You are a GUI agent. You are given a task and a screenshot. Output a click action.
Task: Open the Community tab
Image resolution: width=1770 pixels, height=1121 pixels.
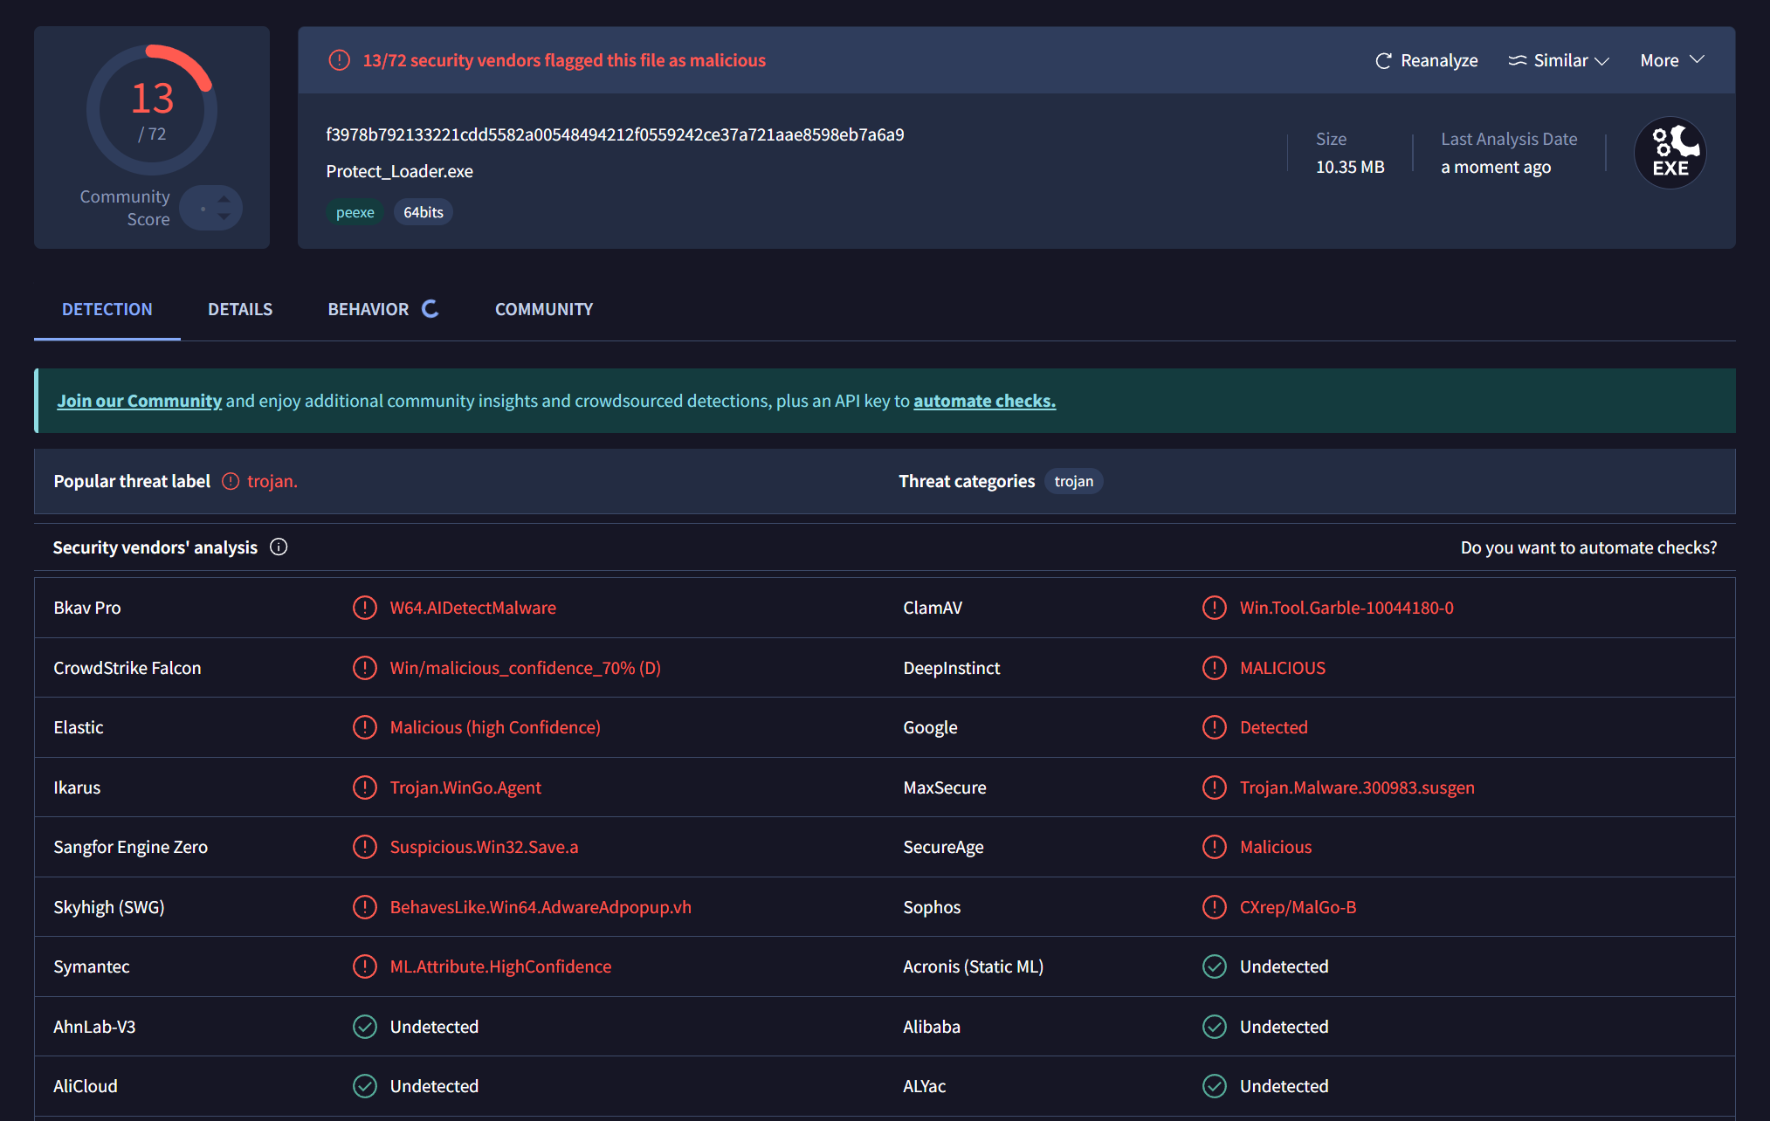pos(544,309)
